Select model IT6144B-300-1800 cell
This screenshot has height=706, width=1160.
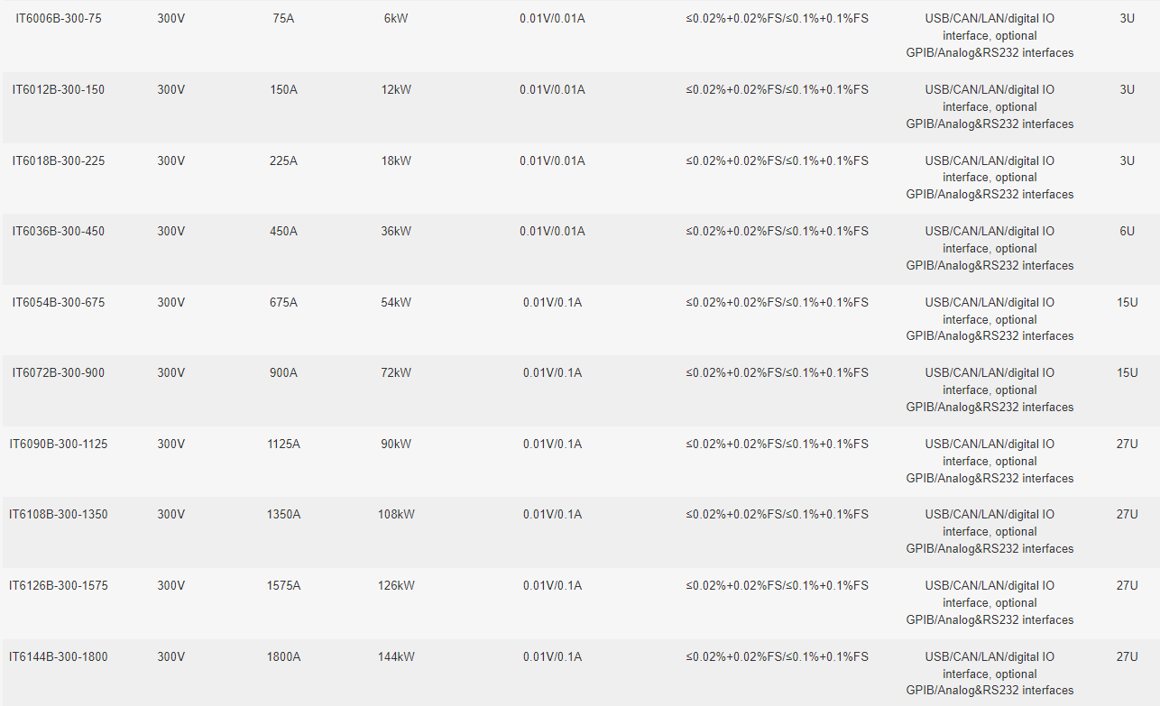59,656
